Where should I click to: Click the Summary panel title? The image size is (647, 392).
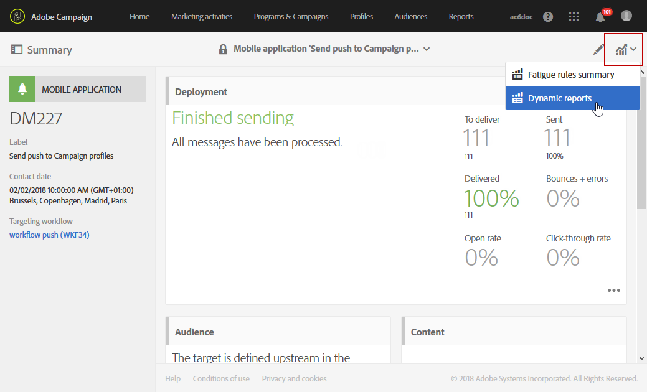50,50
